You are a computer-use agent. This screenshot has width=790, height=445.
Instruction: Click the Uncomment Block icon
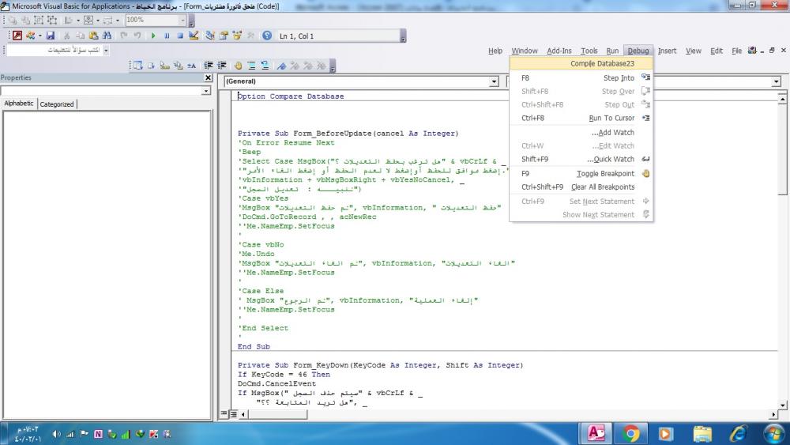[x=265, y=66]
